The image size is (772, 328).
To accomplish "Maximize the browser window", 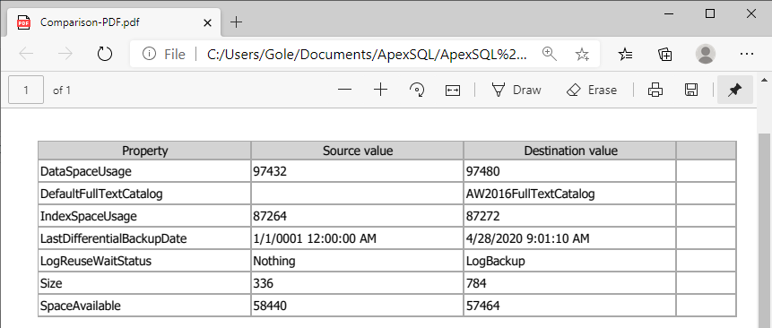I will [710, 13].
